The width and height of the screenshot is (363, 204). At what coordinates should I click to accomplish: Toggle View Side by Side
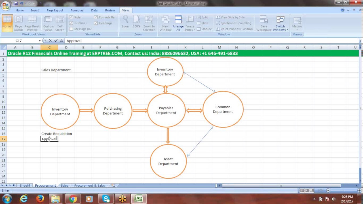(230, 17)
